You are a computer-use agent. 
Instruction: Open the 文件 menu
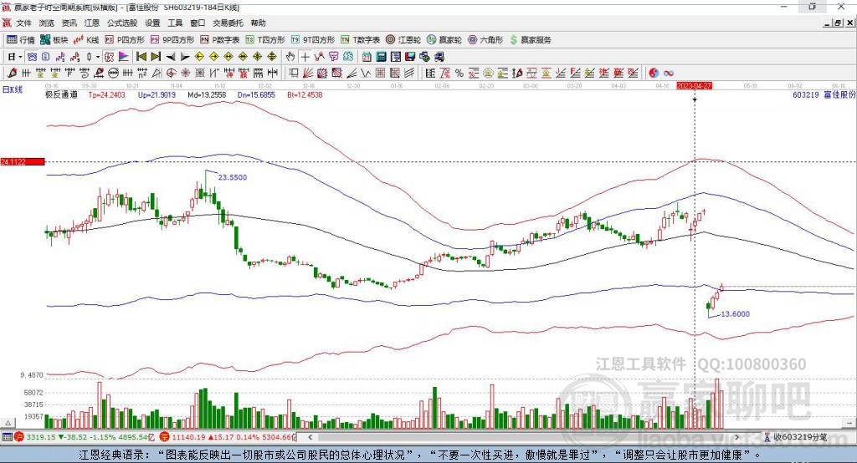pos(23,23)
